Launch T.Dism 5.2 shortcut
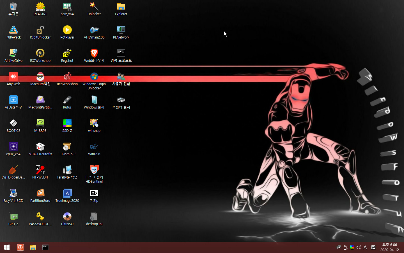The height and width of the screenshot is (253, 404). pyautogui.click(x=67, y=149)
